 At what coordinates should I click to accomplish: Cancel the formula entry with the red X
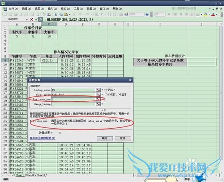(31, 19)
